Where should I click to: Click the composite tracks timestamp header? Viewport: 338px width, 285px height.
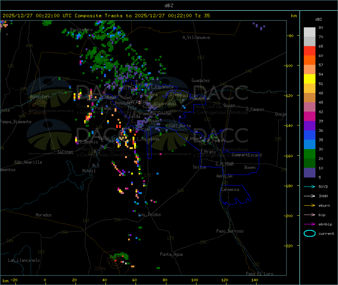106,16
